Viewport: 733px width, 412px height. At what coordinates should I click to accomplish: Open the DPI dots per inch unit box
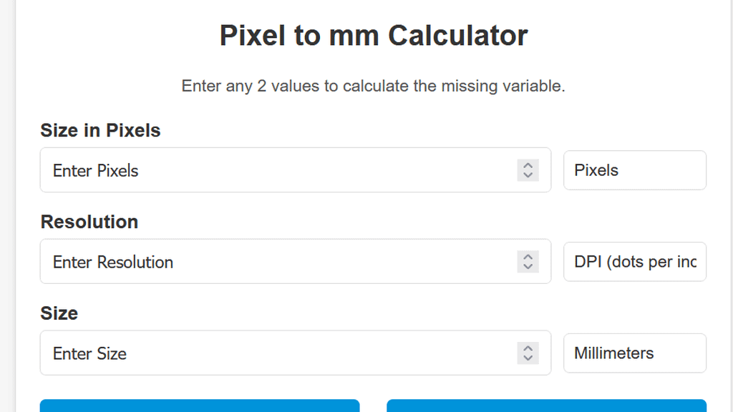coord(634,262)
